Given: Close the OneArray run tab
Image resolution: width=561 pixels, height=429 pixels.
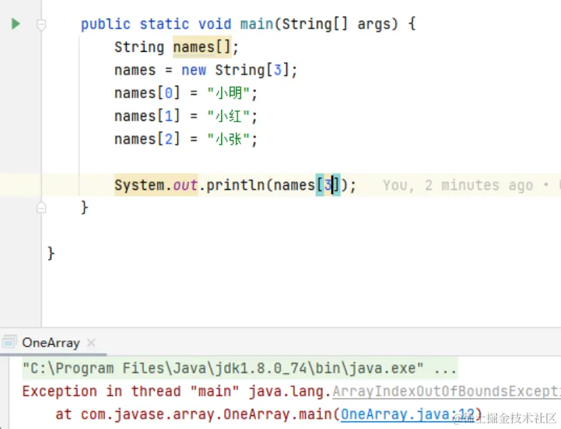Looking at the screenshot, I should pos(91,343).
